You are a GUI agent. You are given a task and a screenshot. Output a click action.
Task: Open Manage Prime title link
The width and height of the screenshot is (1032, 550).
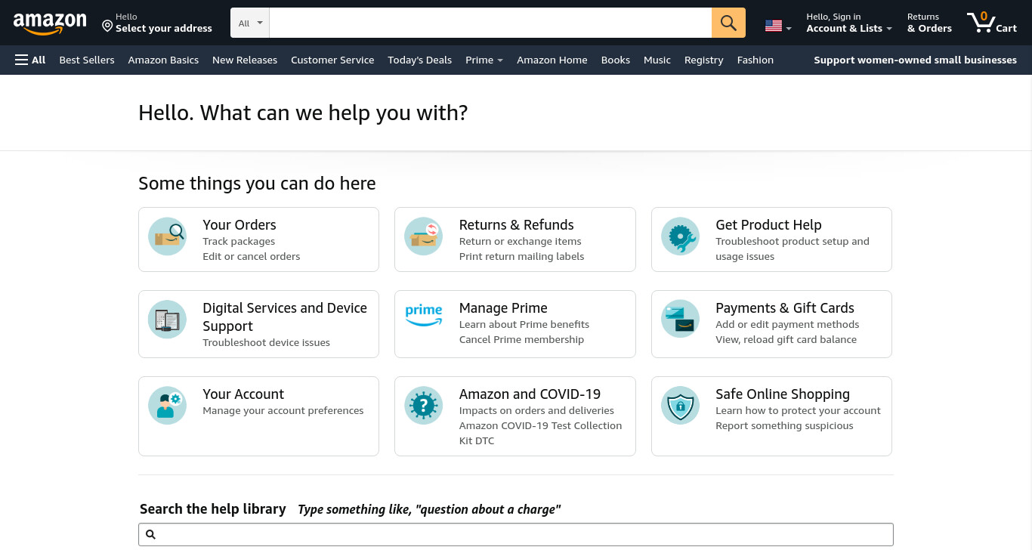tap(503, 308)
